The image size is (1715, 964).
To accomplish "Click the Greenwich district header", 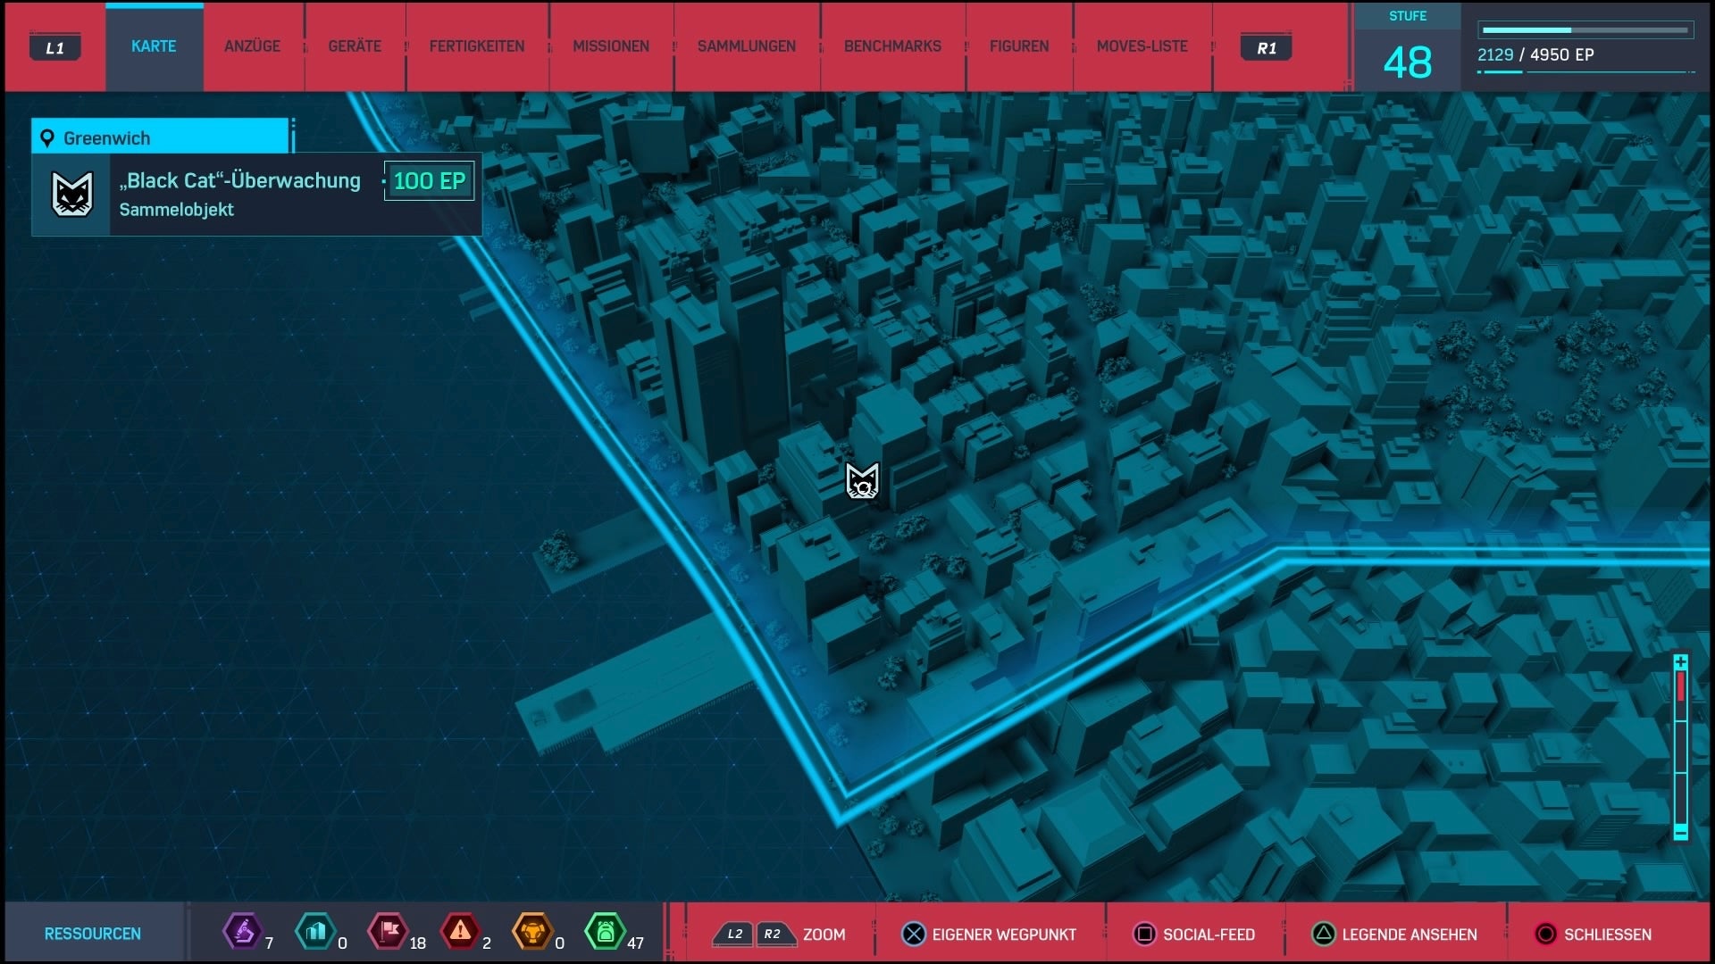I will click(x=161, y=137).
